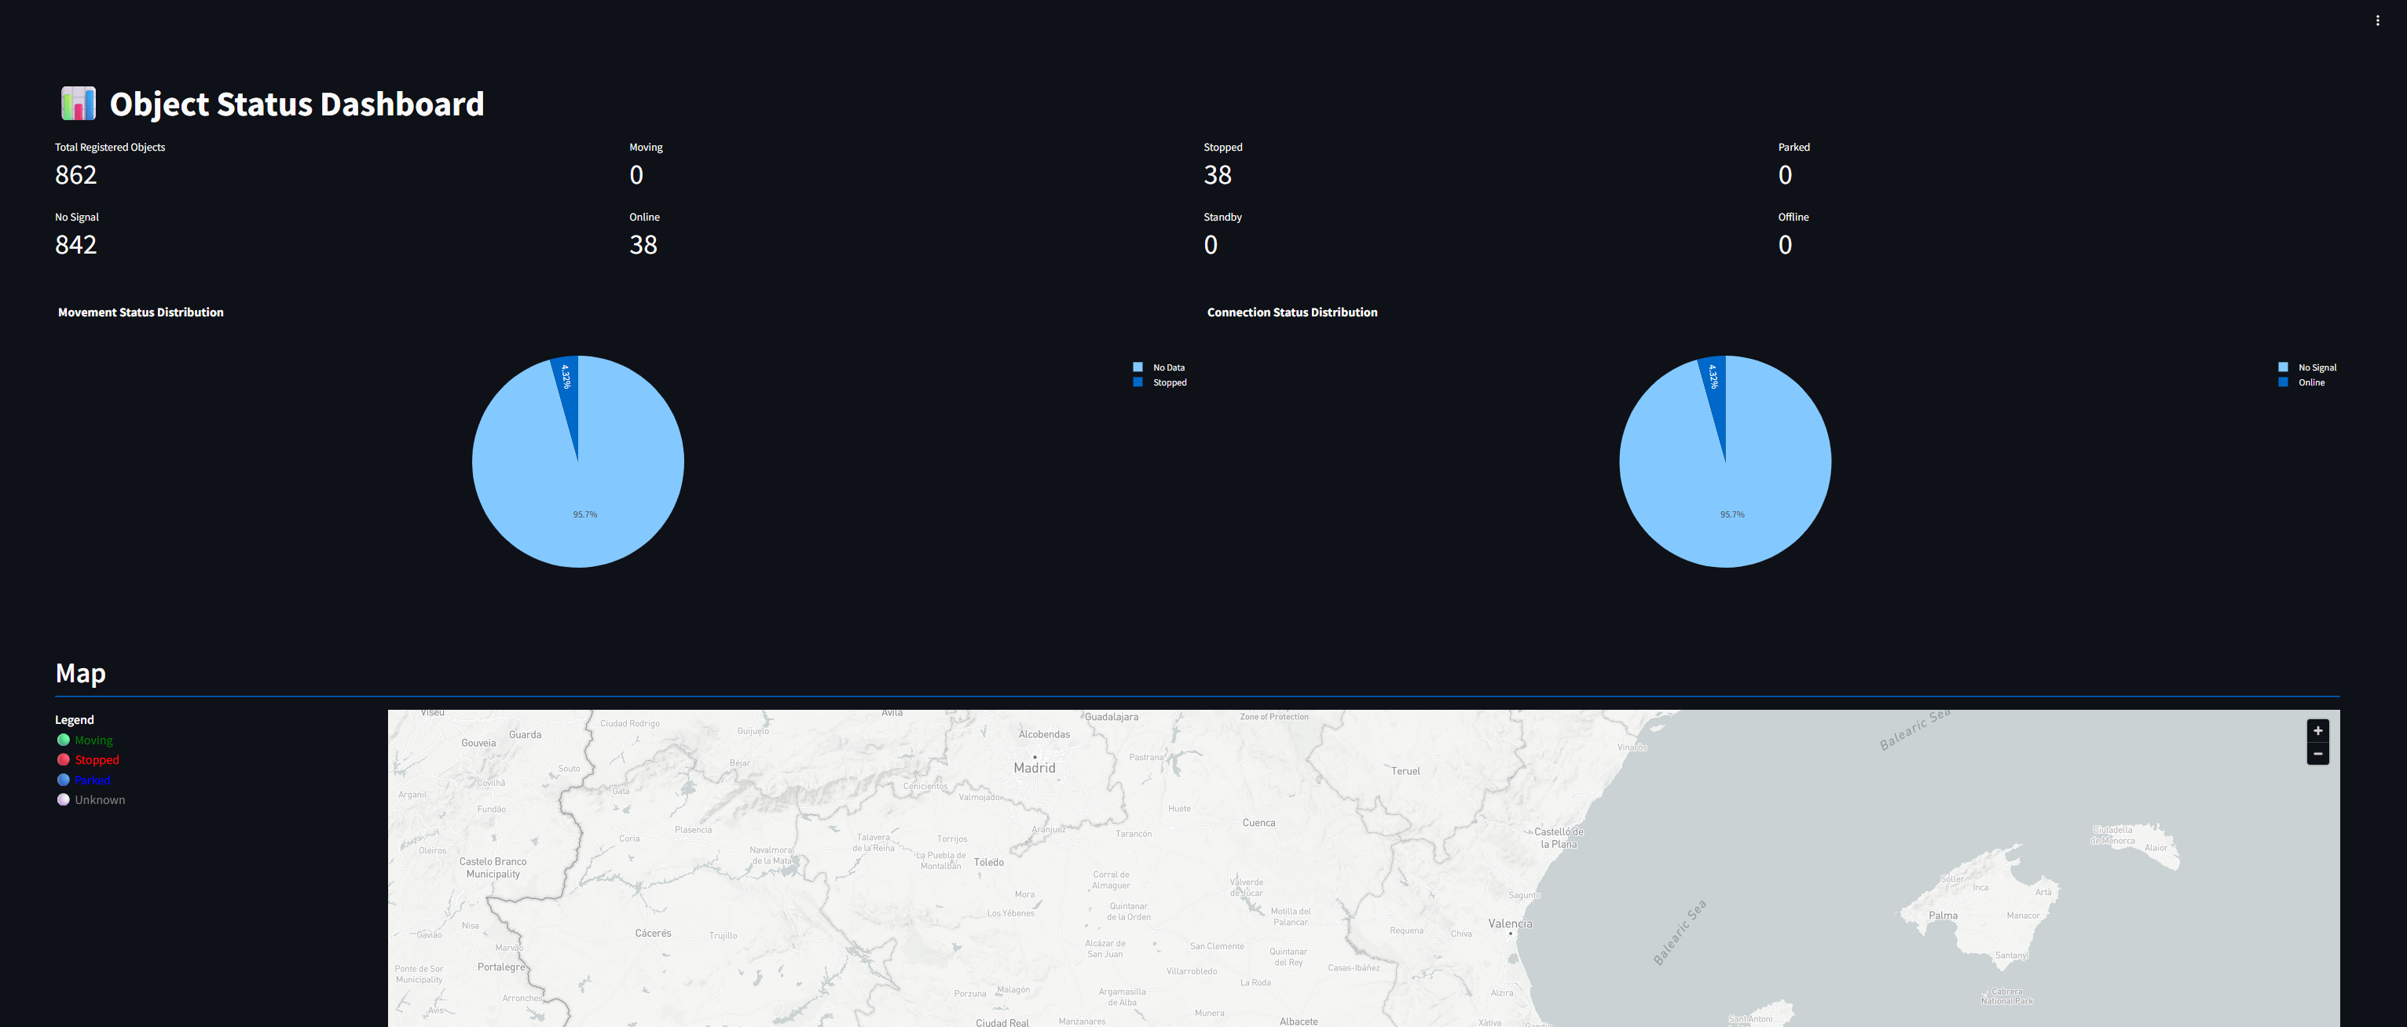The image size is (2407, 1027).
Task: Open the three-dot main menu
Action: tap(2377, 20)
